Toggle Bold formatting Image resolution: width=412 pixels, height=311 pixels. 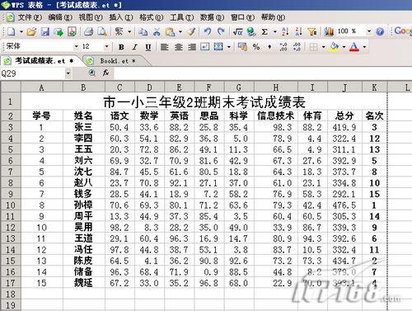[x=121, y=47]
